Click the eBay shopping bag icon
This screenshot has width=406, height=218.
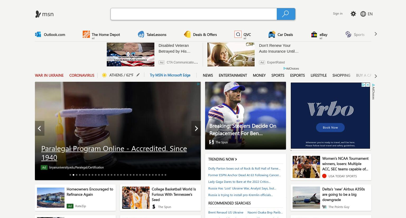click(314, 34)
